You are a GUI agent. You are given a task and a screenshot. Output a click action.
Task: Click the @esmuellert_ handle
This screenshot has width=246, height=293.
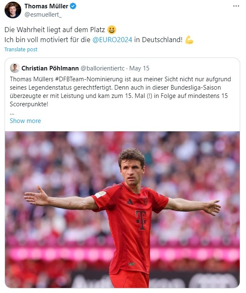(x=43, y=15)
